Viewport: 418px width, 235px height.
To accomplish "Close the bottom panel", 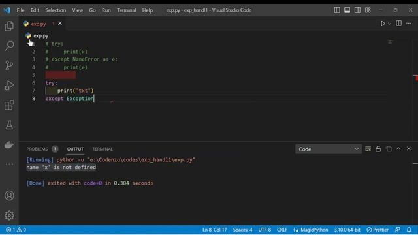I will (x=409, y=149).
